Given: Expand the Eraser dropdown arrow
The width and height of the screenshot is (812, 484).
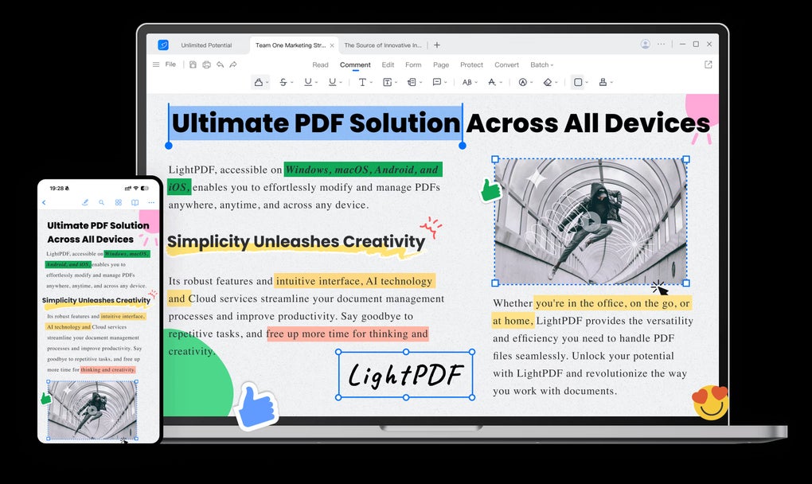Looking at the screenshot, I should [x=556, y=83].
